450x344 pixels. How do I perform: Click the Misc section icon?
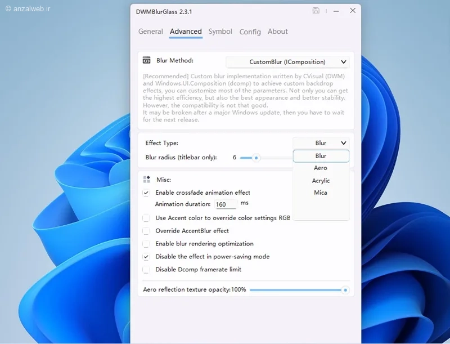tap(147, 180)
